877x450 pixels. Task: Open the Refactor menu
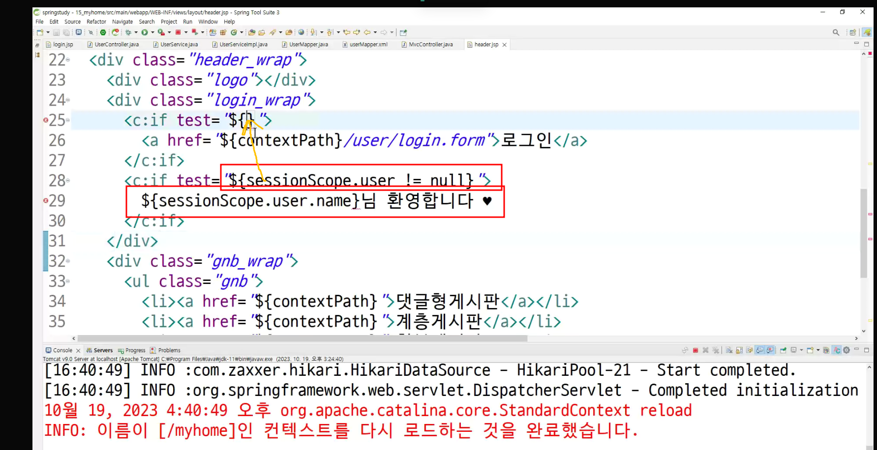(x=96, y=22)
